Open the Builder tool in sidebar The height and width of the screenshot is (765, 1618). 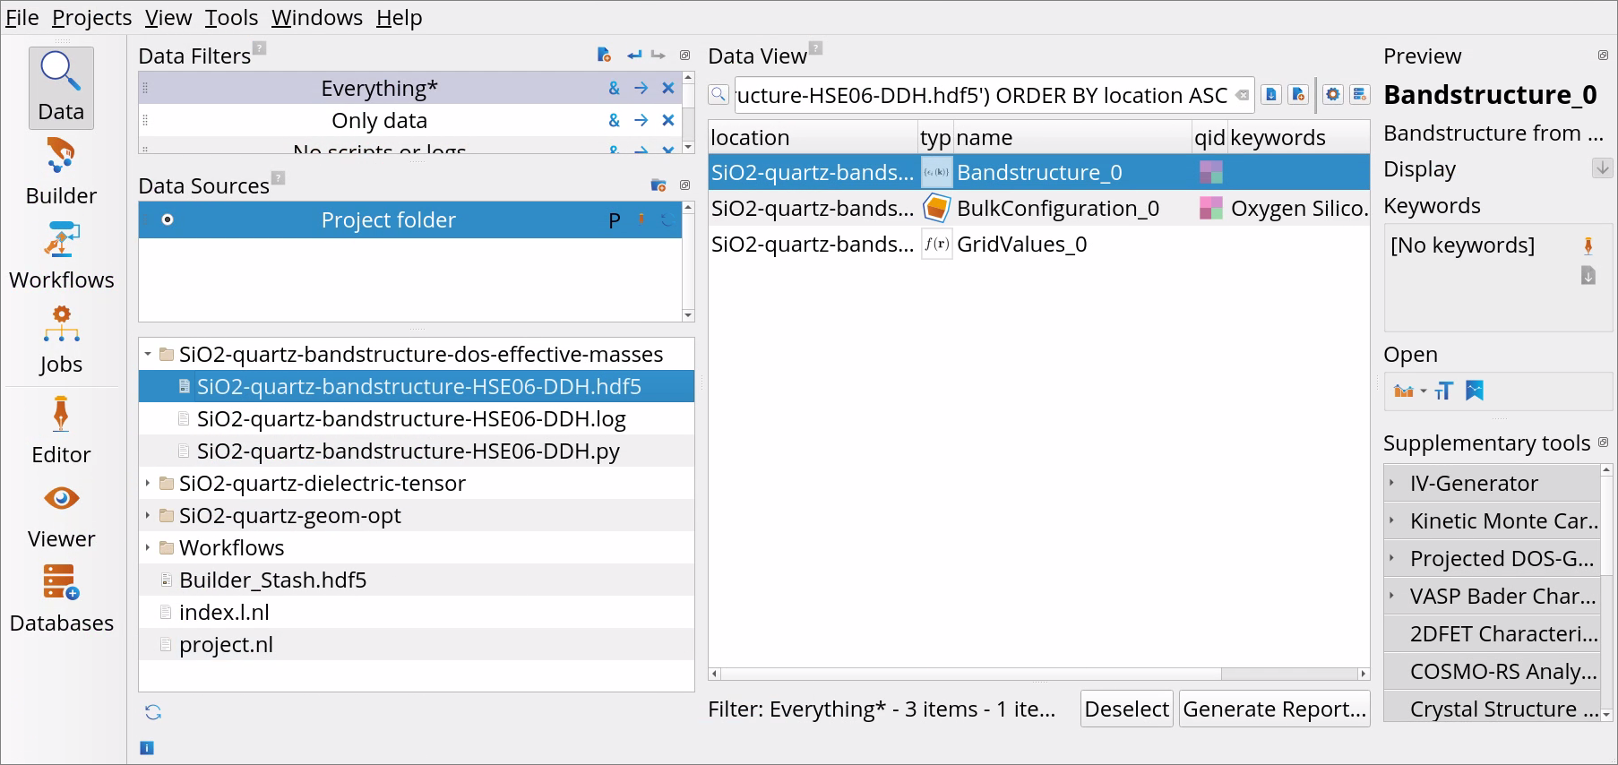click(61, 172)
